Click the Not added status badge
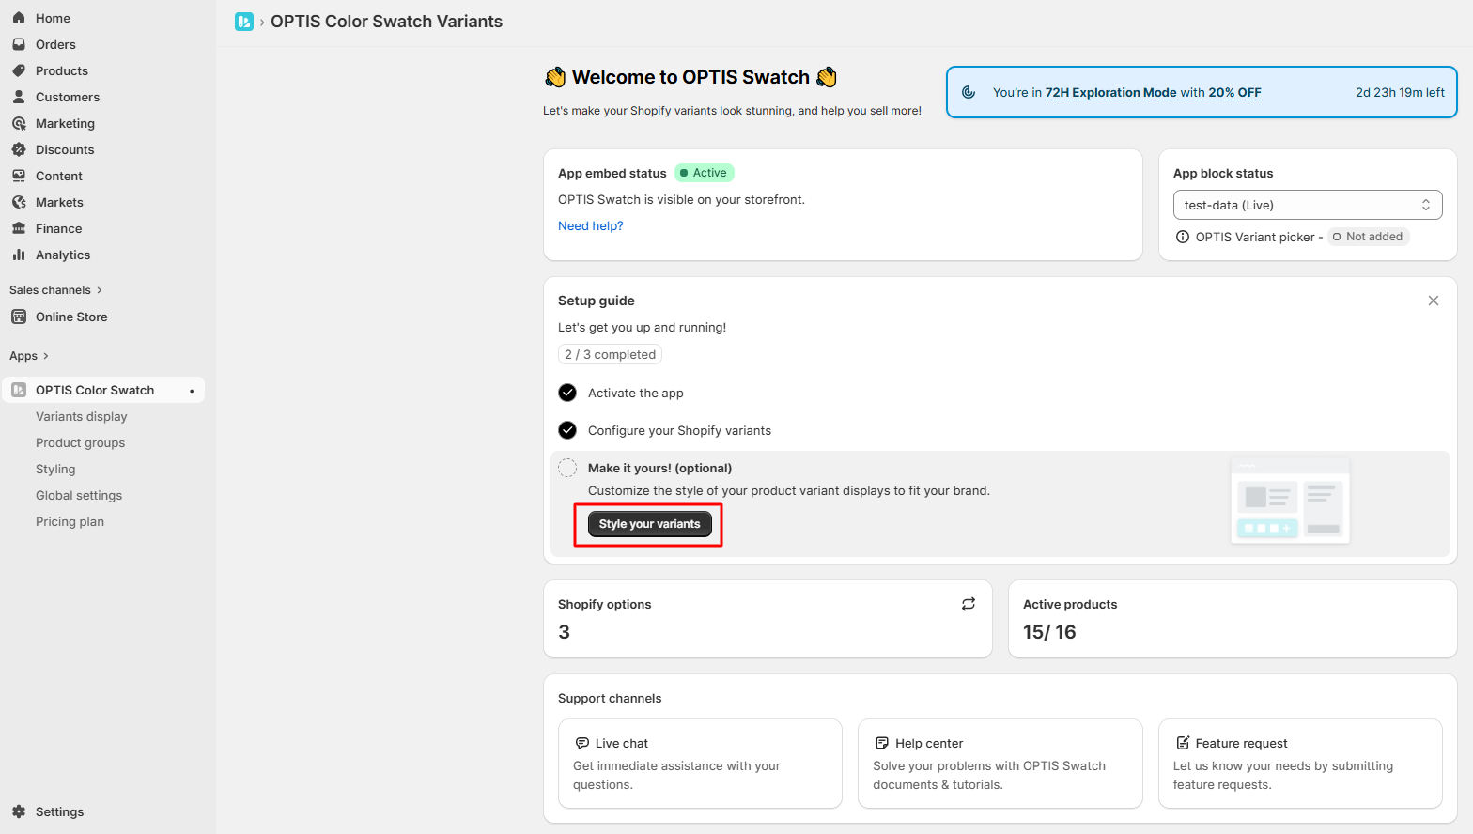This screenshot has height=834, width=1473. pos(1368,237)
